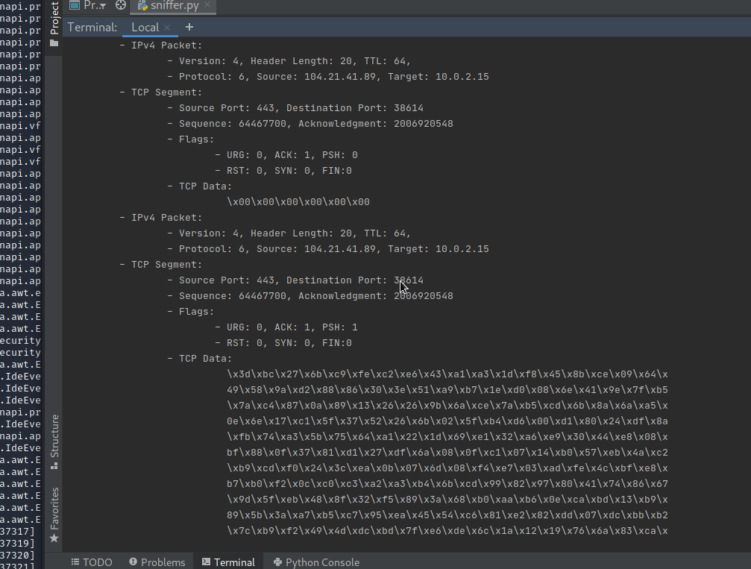Image resolution: width=751 pixels, height=569 pixels.
Task: Click 'Source: 104.21.41.89' in first IPv4 packet
Action: click(316, 77)
